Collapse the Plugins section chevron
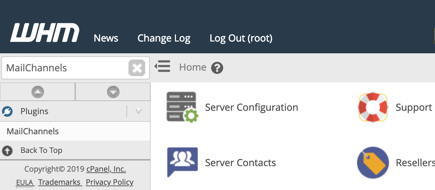The height and width of the screenshot is (190, 435). 139,111
